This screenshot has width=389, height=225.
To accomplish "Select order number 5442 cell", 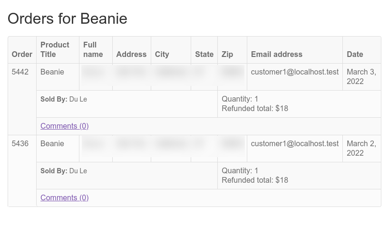I will 20,72.
